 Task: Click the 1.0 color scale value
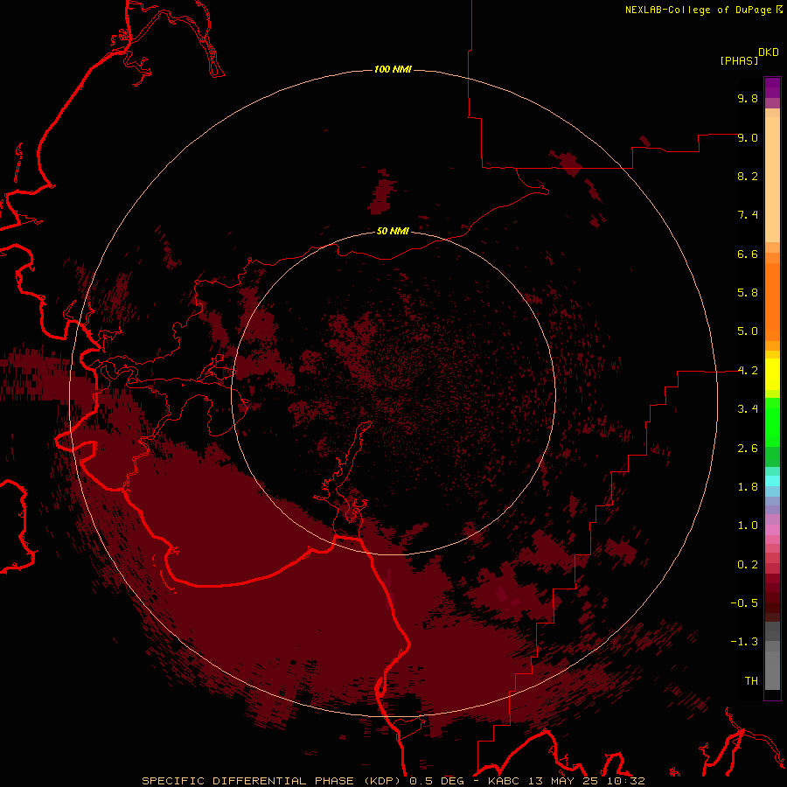(x=748, y=526)
